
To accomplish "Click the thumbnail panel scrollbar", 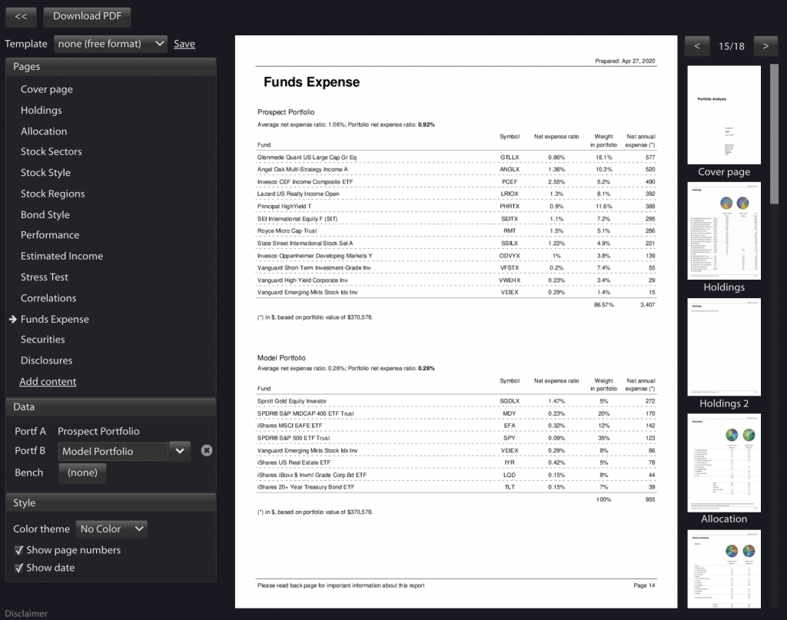I will (x=774, y=134).
